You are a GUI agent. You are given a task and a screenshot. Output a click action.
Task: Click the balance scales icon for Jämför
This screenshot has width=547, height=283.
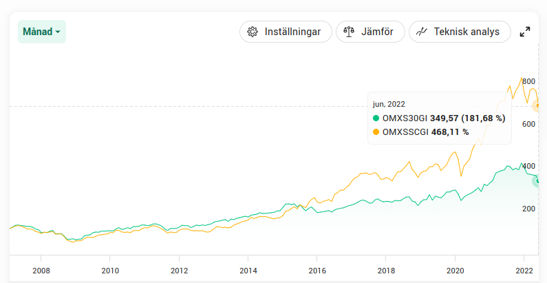tap(349, 32)
